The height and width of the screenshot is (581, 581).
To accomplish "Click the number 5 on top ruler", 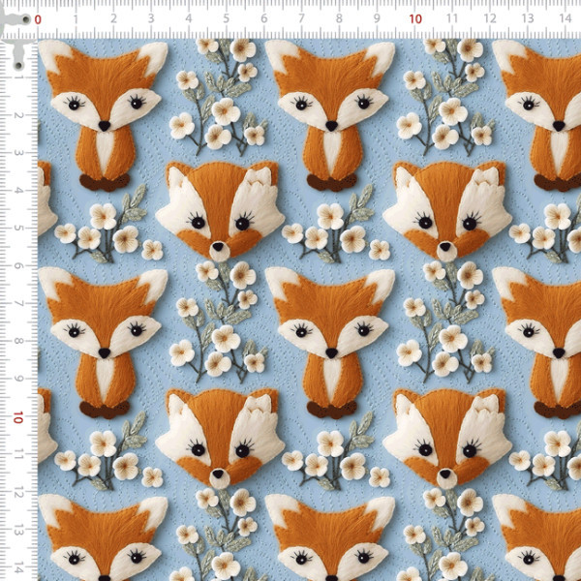I will 226,18.
